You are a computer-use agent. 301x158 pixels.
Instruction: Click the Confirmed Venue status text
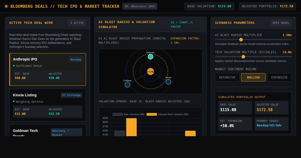29,66
